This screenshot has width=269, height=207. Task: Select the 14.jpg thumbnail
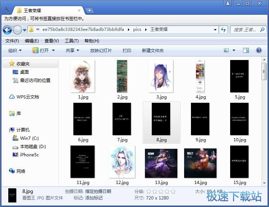(x=200, y=163)
